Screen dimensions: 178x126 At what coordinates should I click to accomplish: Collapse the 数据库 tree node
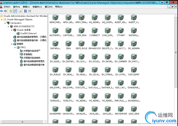point(12,44)
